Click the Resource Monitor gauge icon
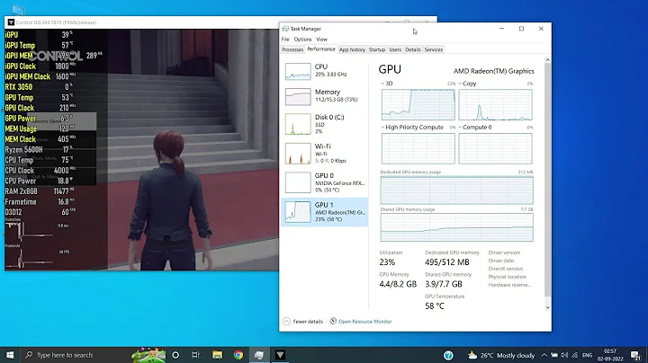Screen dimensions: 648x363 [x=333, y=321]
